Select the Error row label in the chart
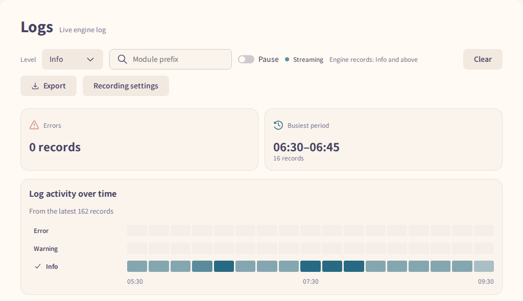523x301 pixels. pyautogui.click(x=41, y=231)
